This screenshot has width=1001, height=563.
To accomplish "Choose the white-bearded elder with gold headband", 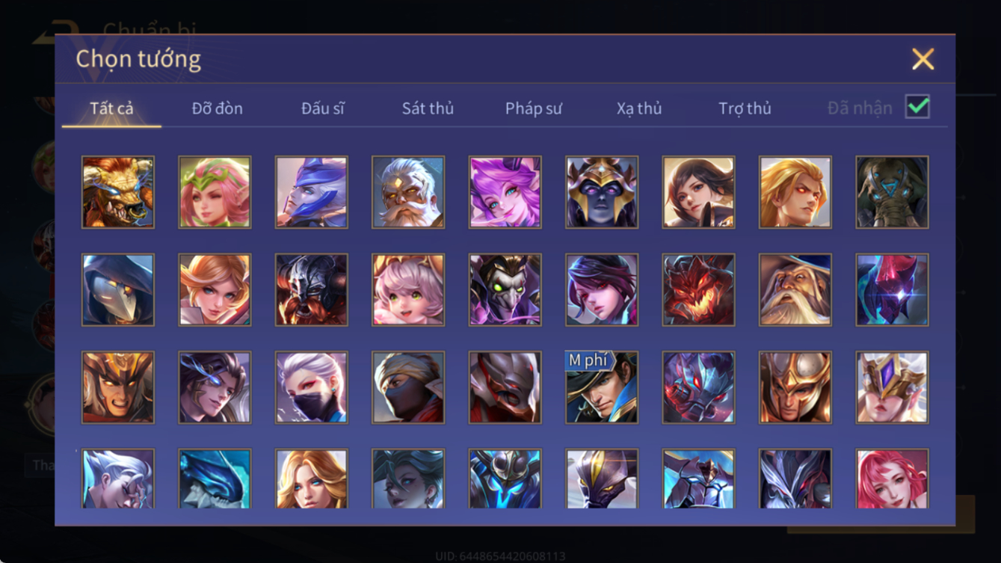I will pos(408,192).
